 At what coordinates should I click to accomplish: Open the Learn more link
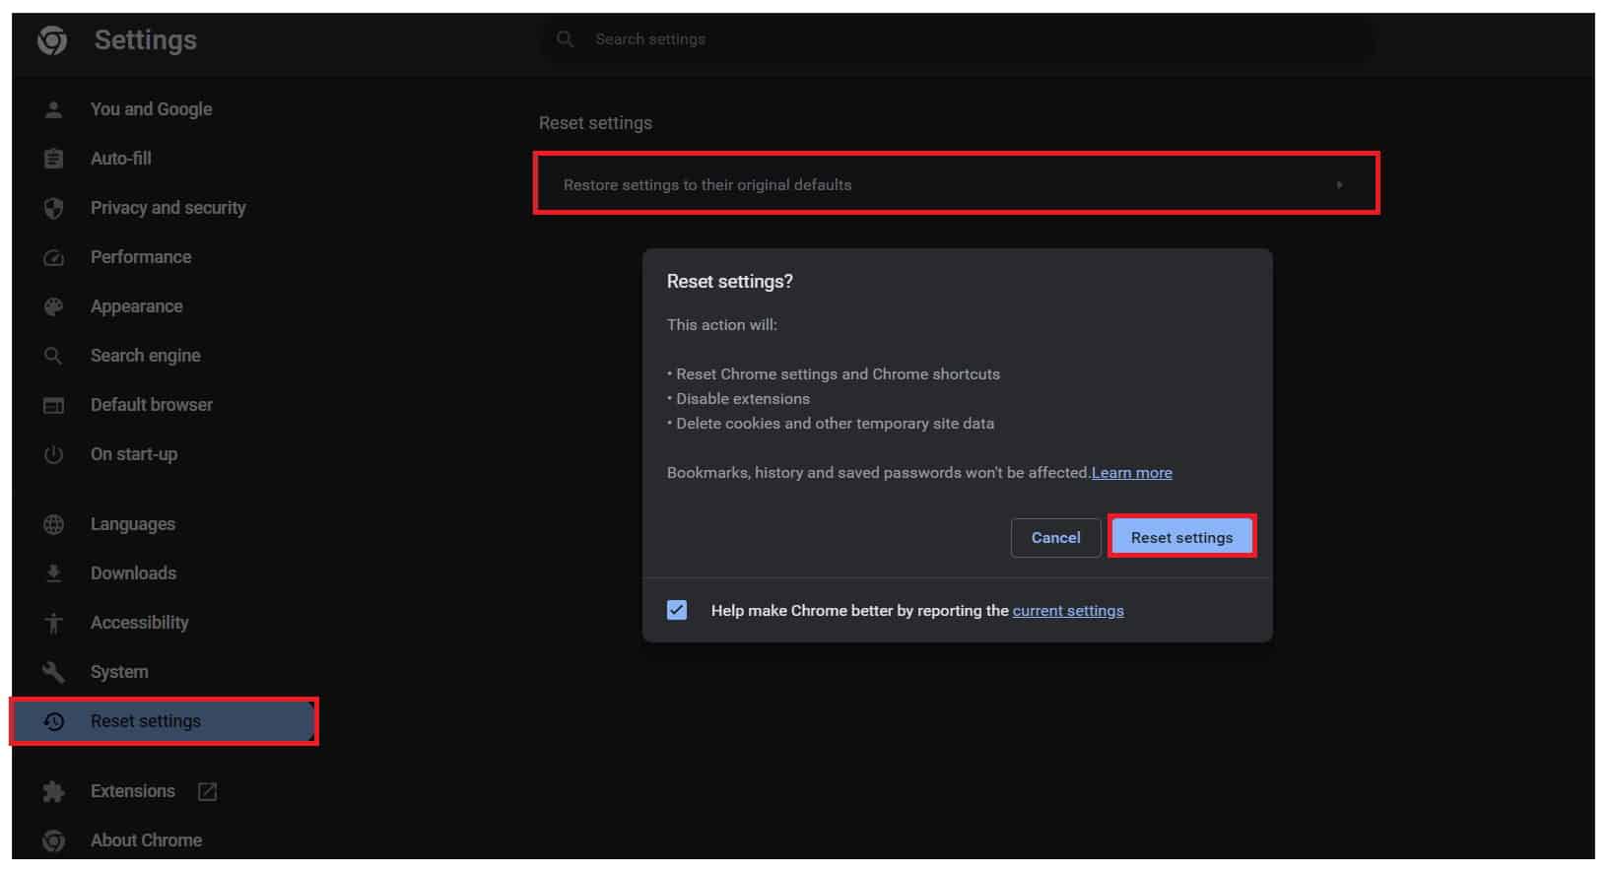coord(1131,473)
